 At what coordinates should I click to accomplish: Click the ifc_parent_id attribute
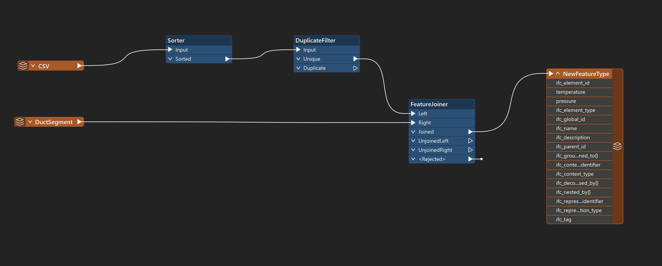coord(579,146)
